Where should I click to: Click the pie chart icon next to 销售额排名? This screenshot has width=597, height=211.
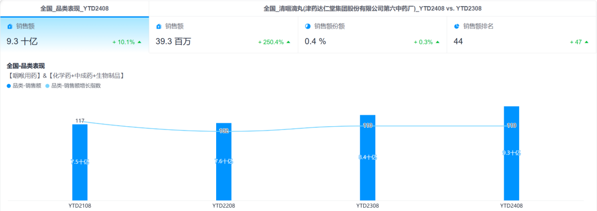pyautogui.click(x=457, y=26)
